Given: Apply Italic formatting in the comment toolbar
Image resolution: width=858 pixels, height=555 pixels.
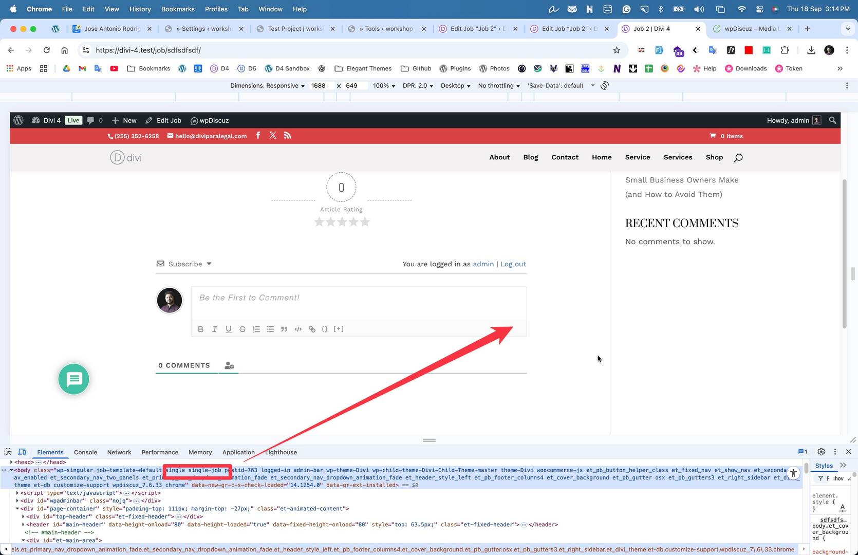Looking at the screenshot, I should 215,329.
